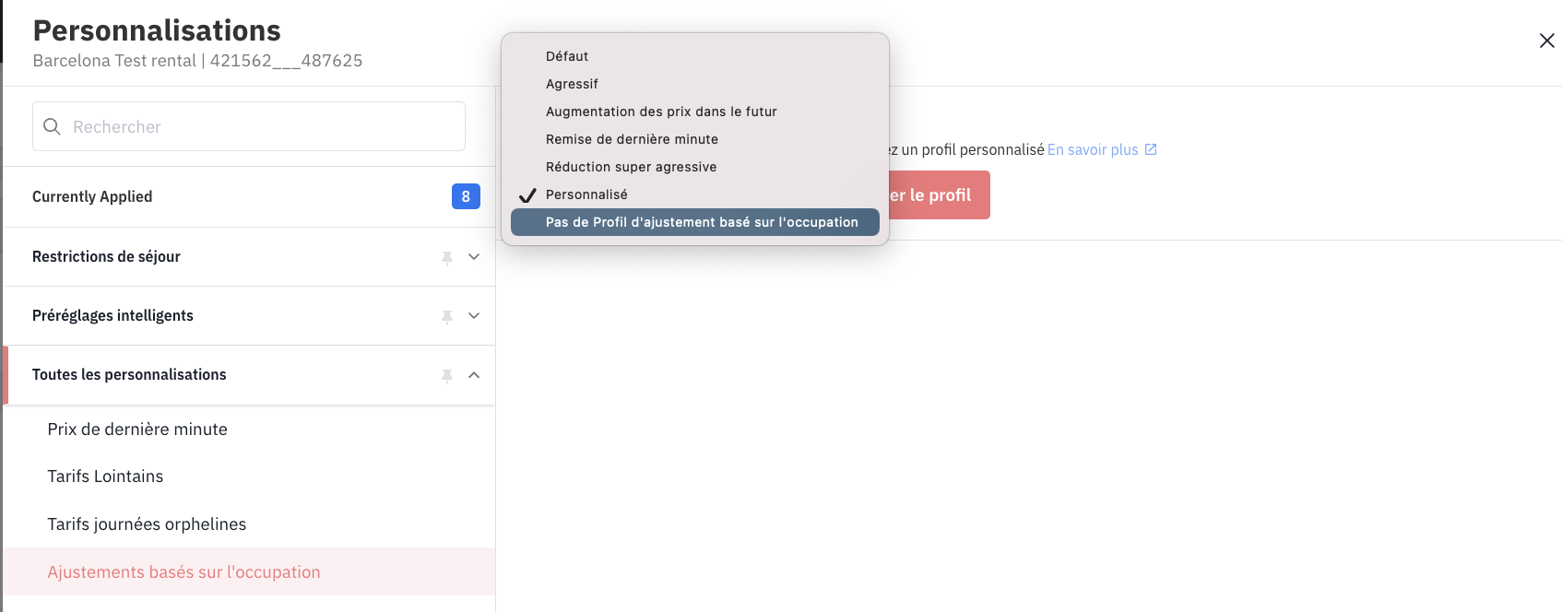Expand the Restrictions de séjour chevron
This screenshot has height=612, width=1562.
(474, 257)
